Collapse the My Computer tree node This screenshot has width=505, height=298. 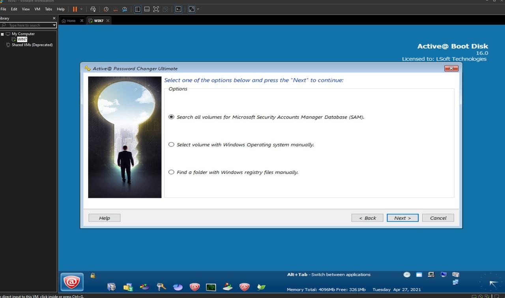(2, 34)
